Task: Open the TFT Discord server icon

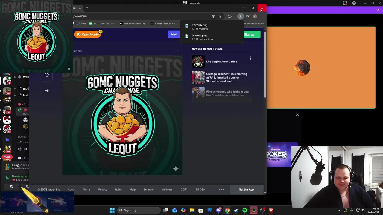Action: click(x=7, y=100)
